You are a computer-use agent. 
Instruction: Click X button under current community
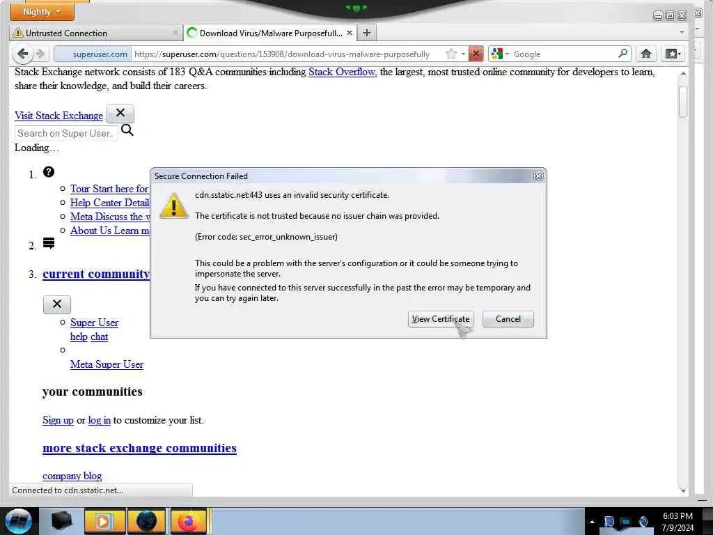pyautogui.click(x=57, y=304)
